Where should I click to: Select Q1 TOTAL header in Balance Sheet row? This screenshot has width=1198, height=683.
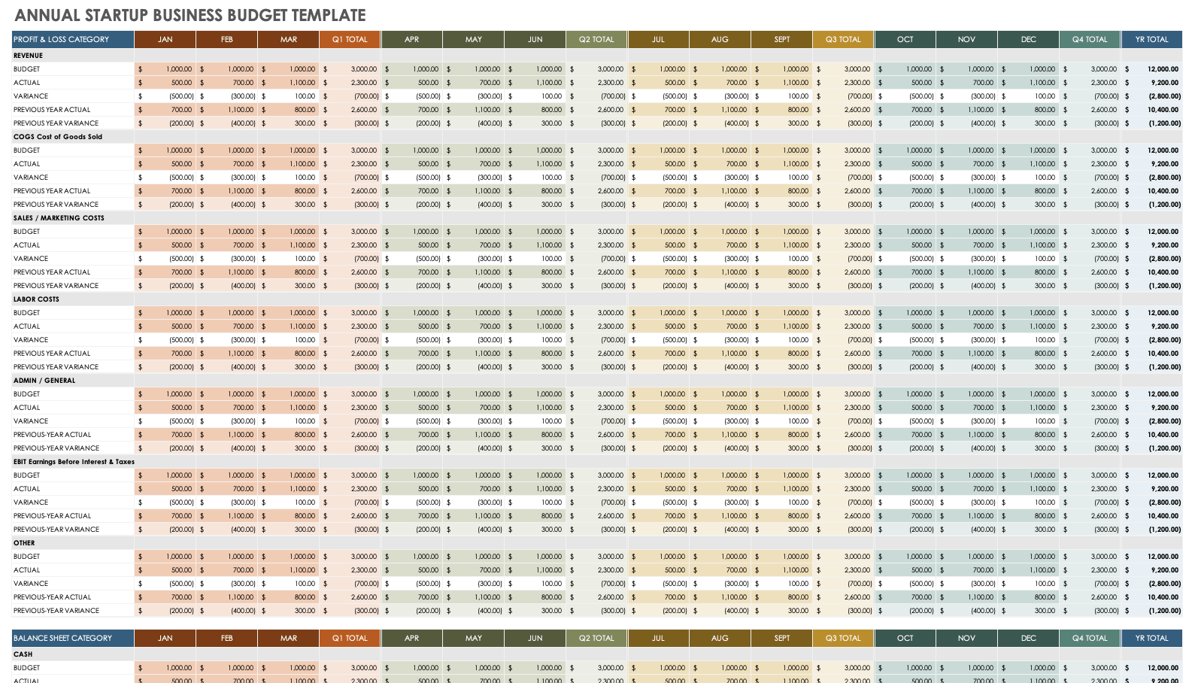tap(350, 638)
